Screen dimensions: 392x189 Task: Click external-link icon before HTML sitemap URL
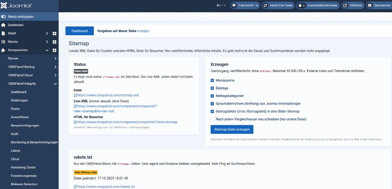(x=75, y=122)
